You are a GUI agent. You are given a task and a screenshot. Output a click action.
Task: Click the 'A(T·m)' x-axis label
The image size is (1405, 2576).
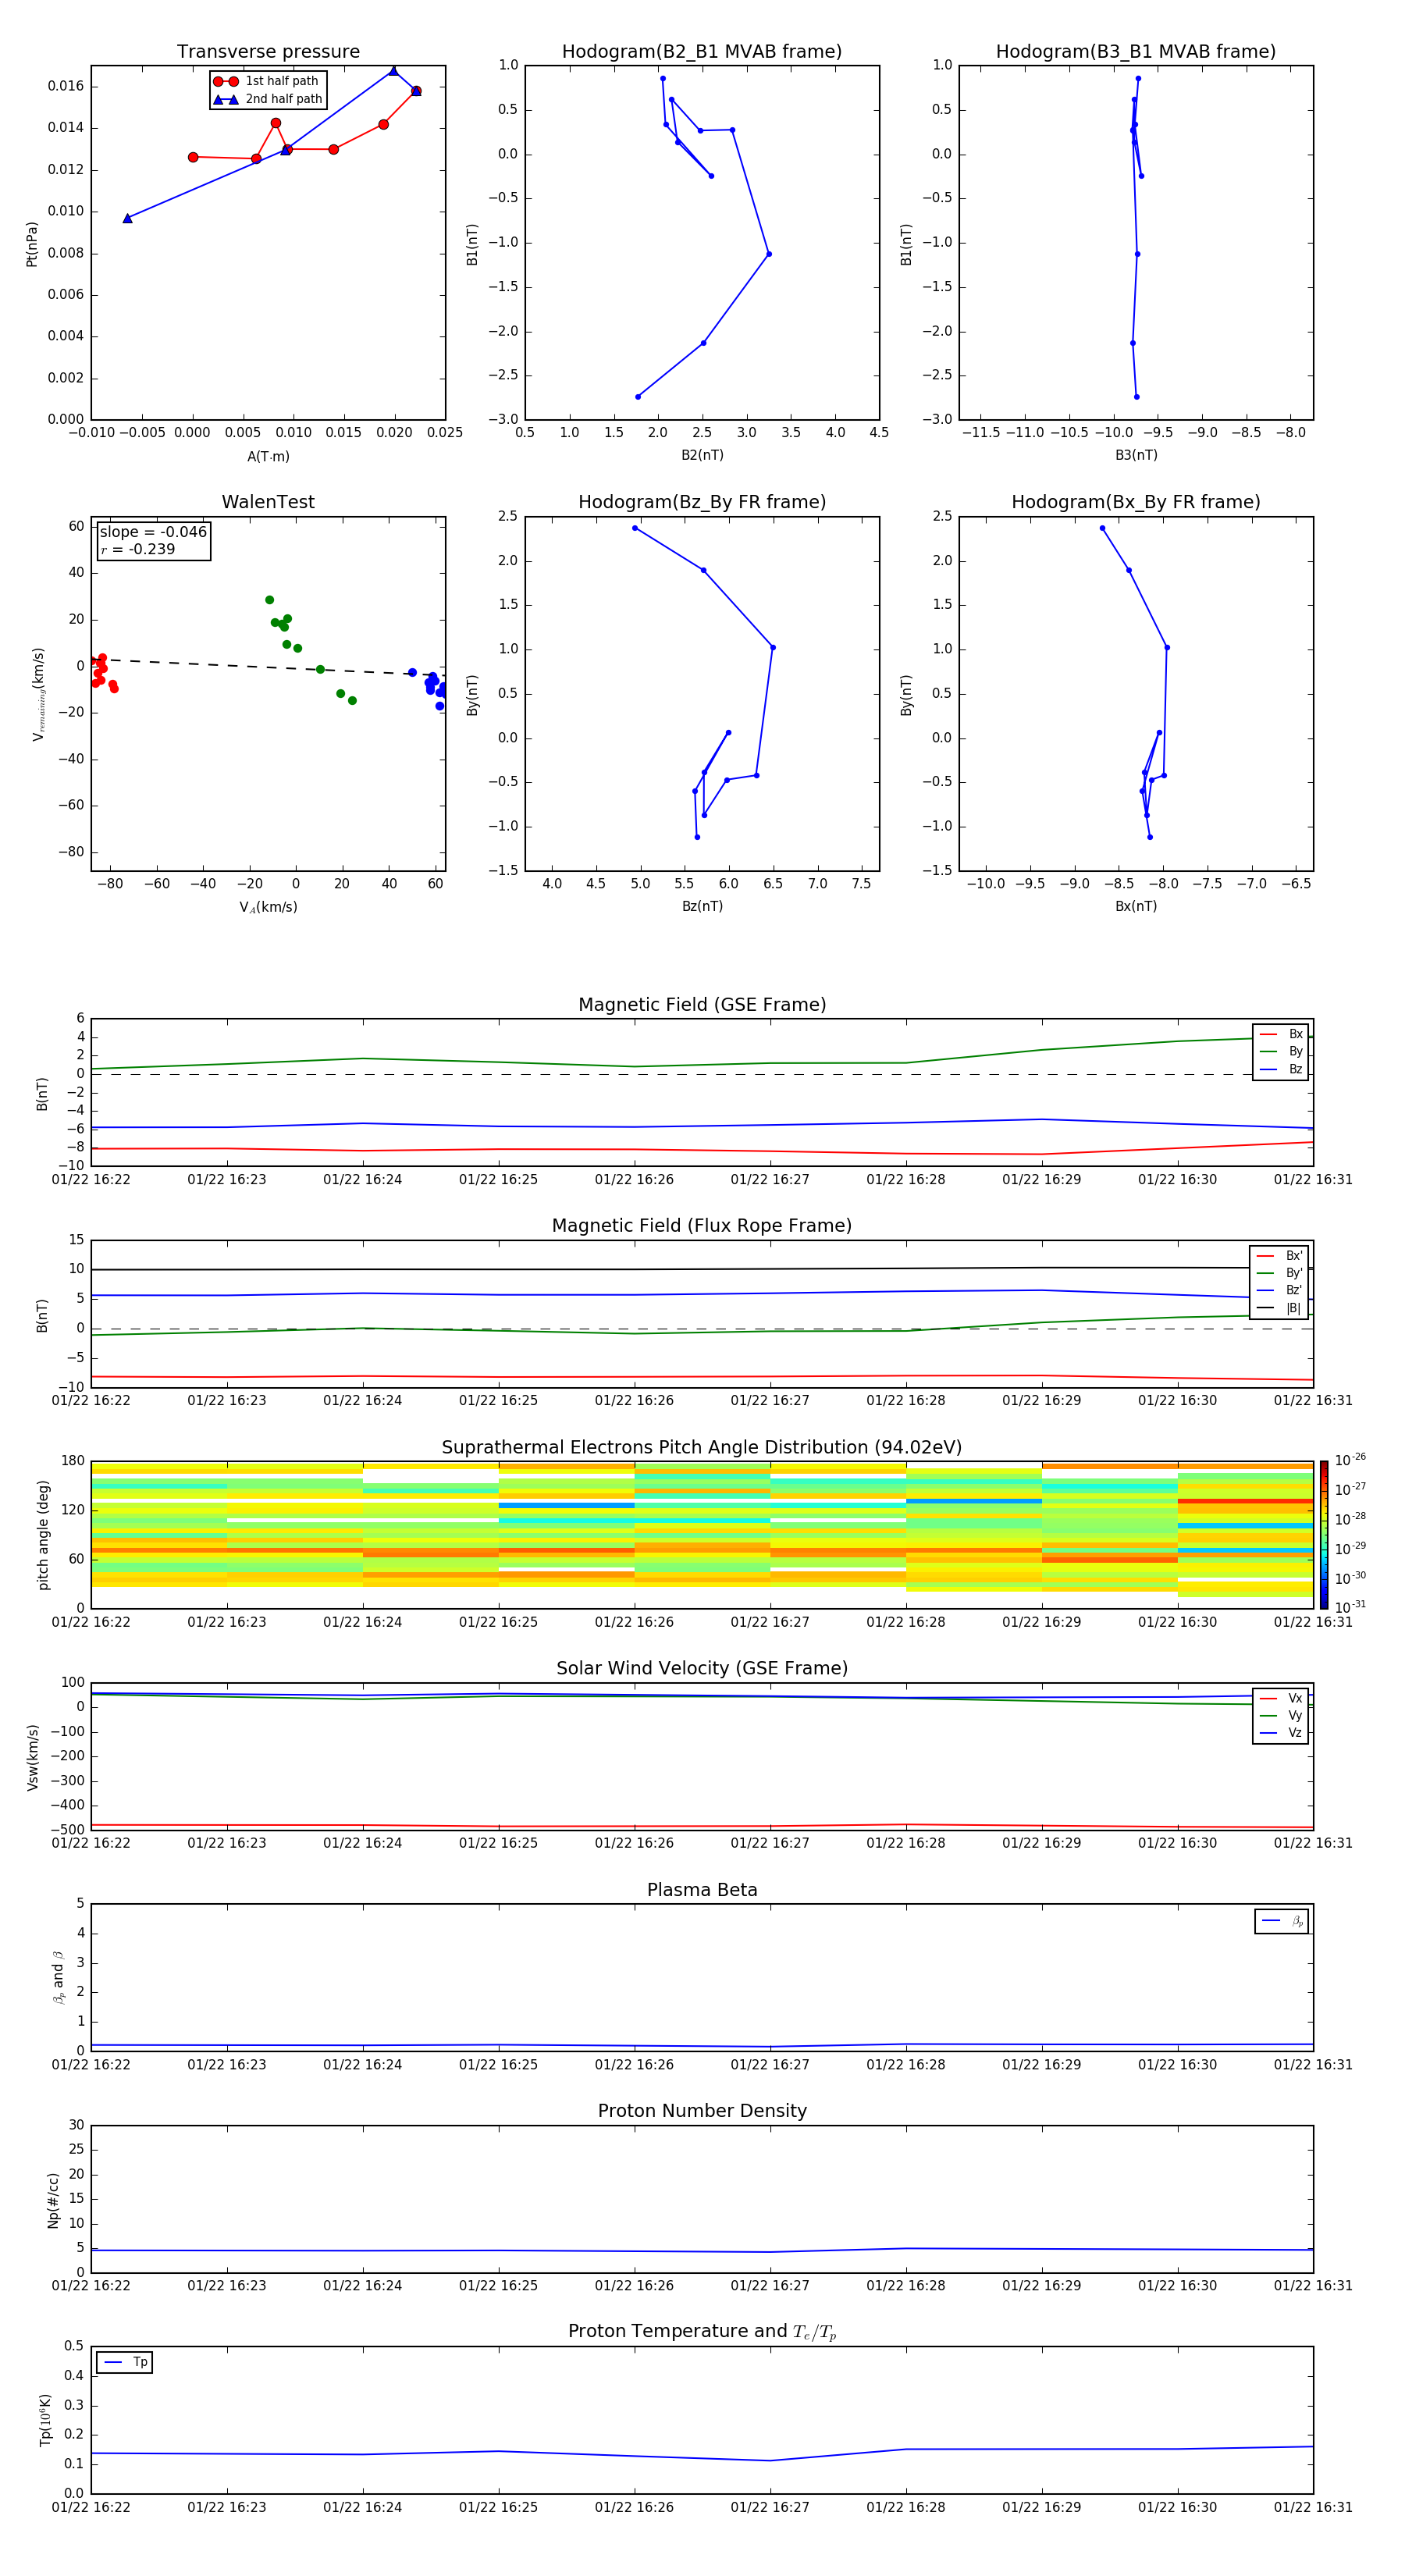coord(268,456)
